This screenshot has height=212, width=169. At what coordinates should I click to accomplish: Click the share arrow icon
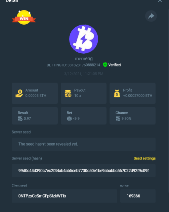pyautogui.click(x=151, y=16)
